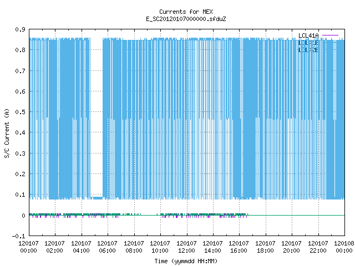
Task: Click the 0.6 y-axis tick value
Action: [20, 91]
